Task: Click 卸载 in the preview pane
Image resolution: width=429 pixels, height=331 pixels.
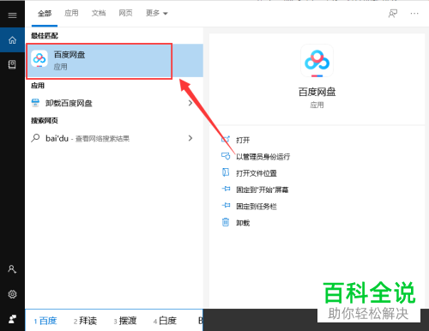Action: click(243, 223)
